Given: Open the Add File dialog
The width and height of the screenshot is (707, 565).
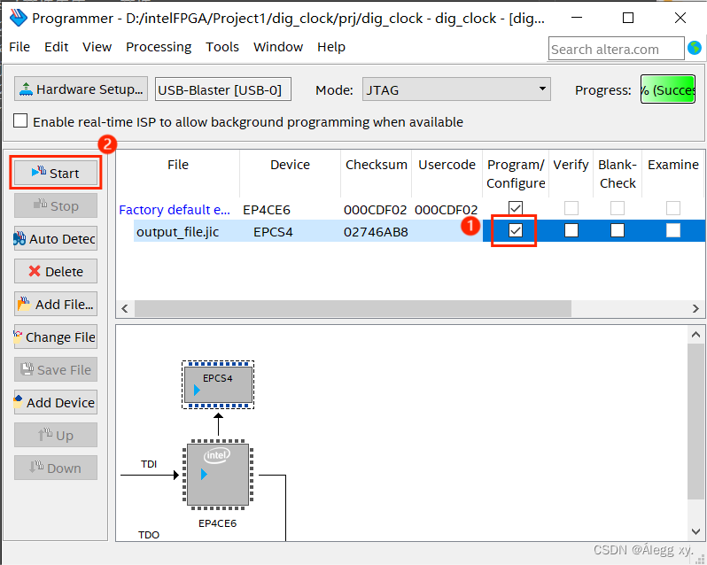Looking at the screenshot, I should point(56,304).
